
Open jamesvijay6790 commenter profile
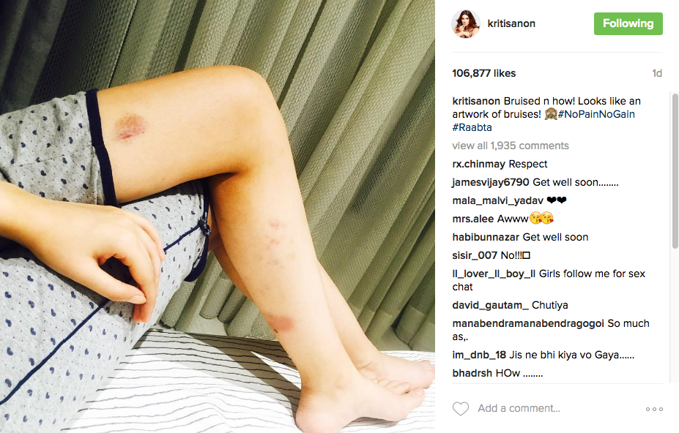click(x=491, y=183)
